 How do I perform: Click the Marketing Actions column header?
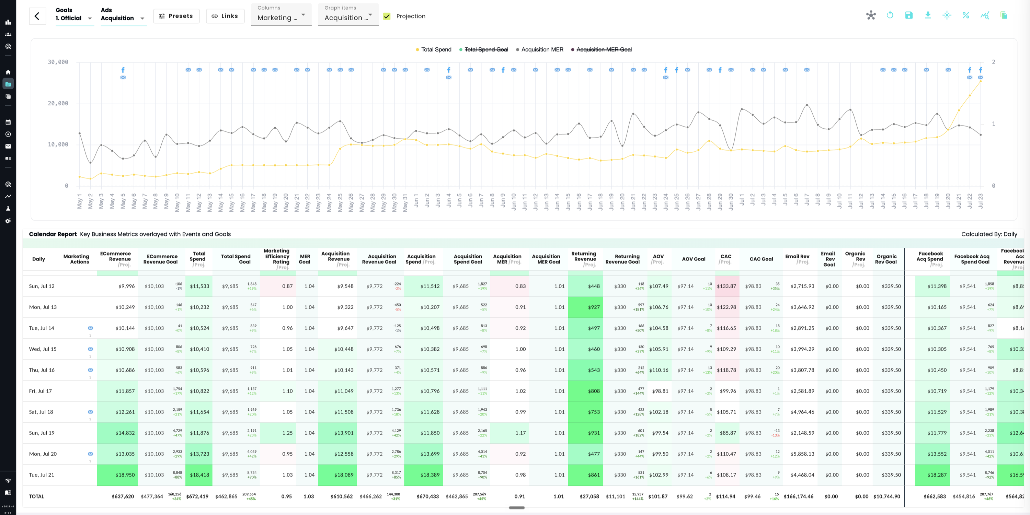(76, 259)
